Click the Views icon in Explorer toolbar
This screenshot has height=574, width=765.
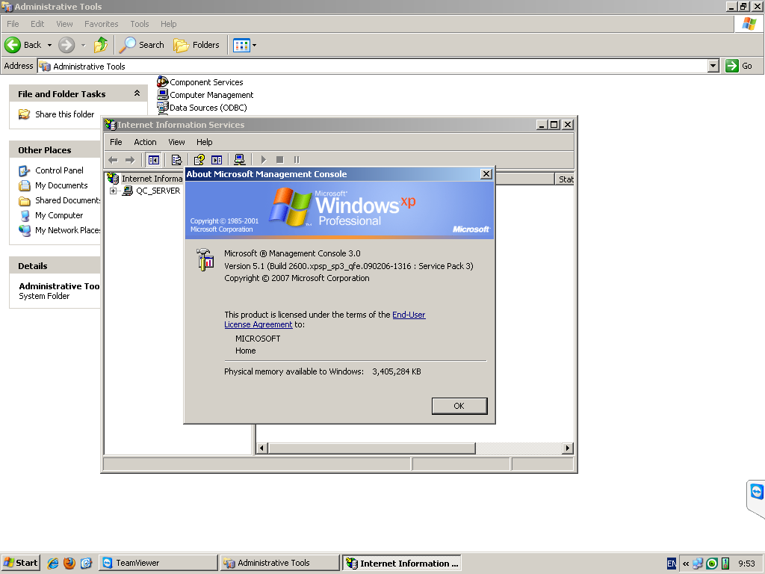(x=241, y=46)
